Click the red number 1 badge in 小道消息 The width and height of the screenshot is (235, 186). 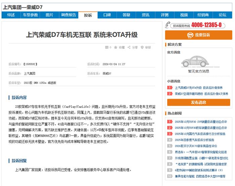[x=170, y=88]
